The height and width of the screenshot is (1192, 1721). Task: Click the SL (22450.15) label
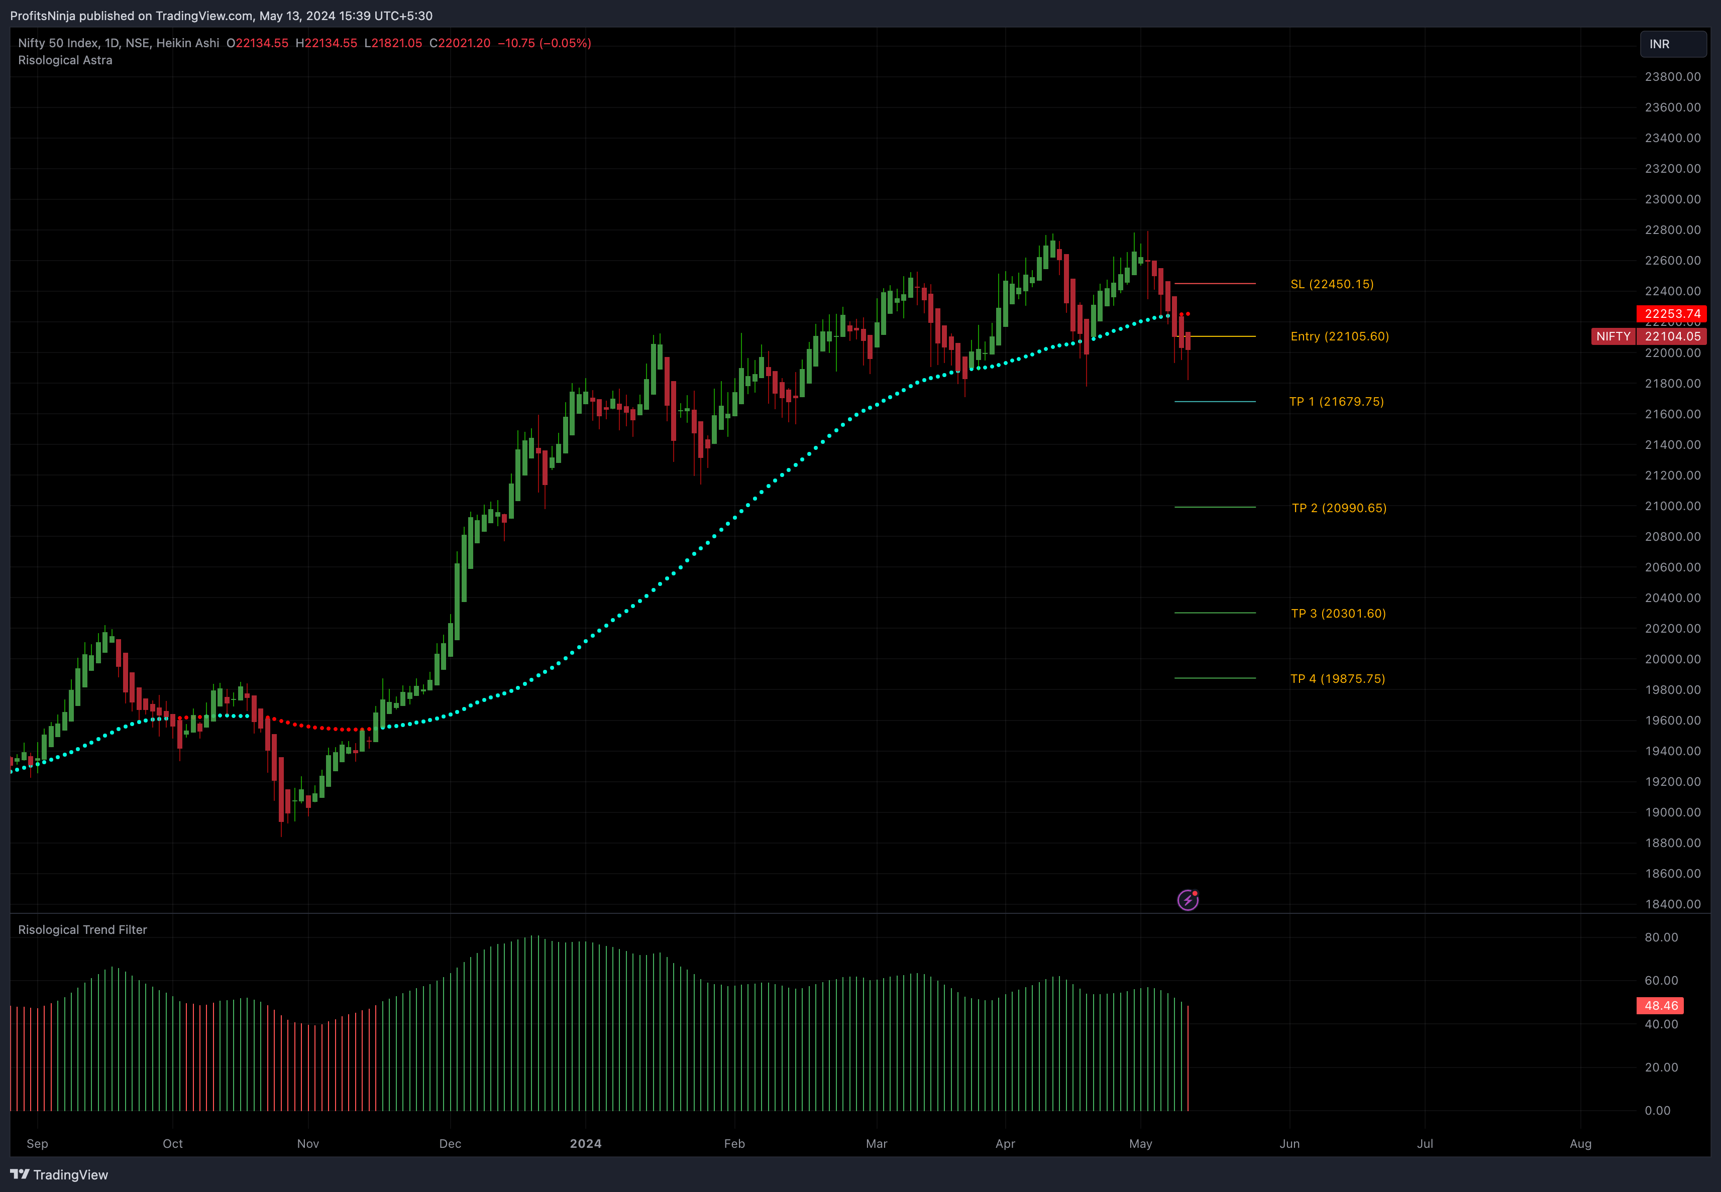(x=1332, y=284)
